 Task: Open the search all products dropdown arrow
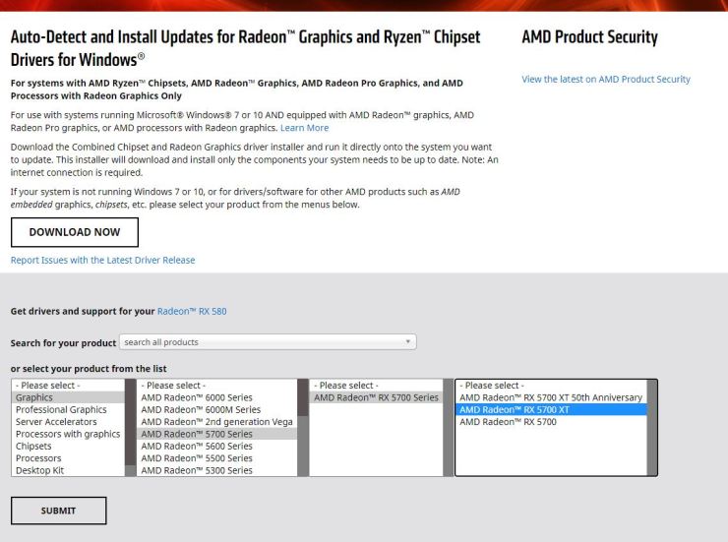[407, 342]
